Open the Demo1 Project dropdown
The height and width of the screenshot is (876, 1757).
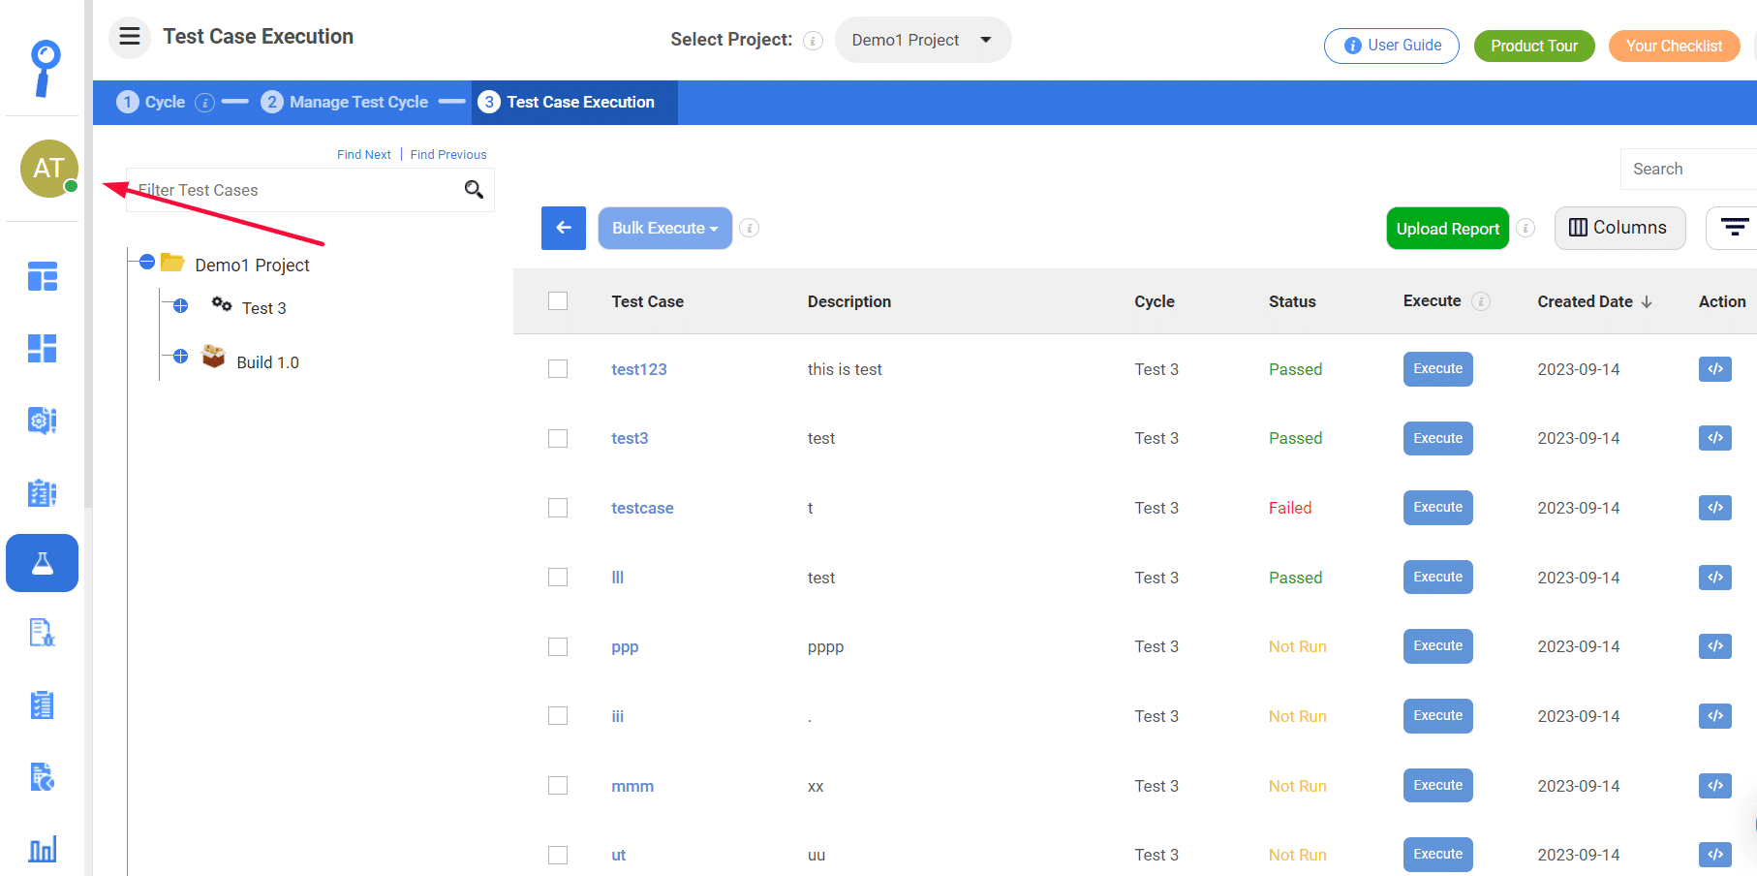pyautogui.click(x=922, y=40)
